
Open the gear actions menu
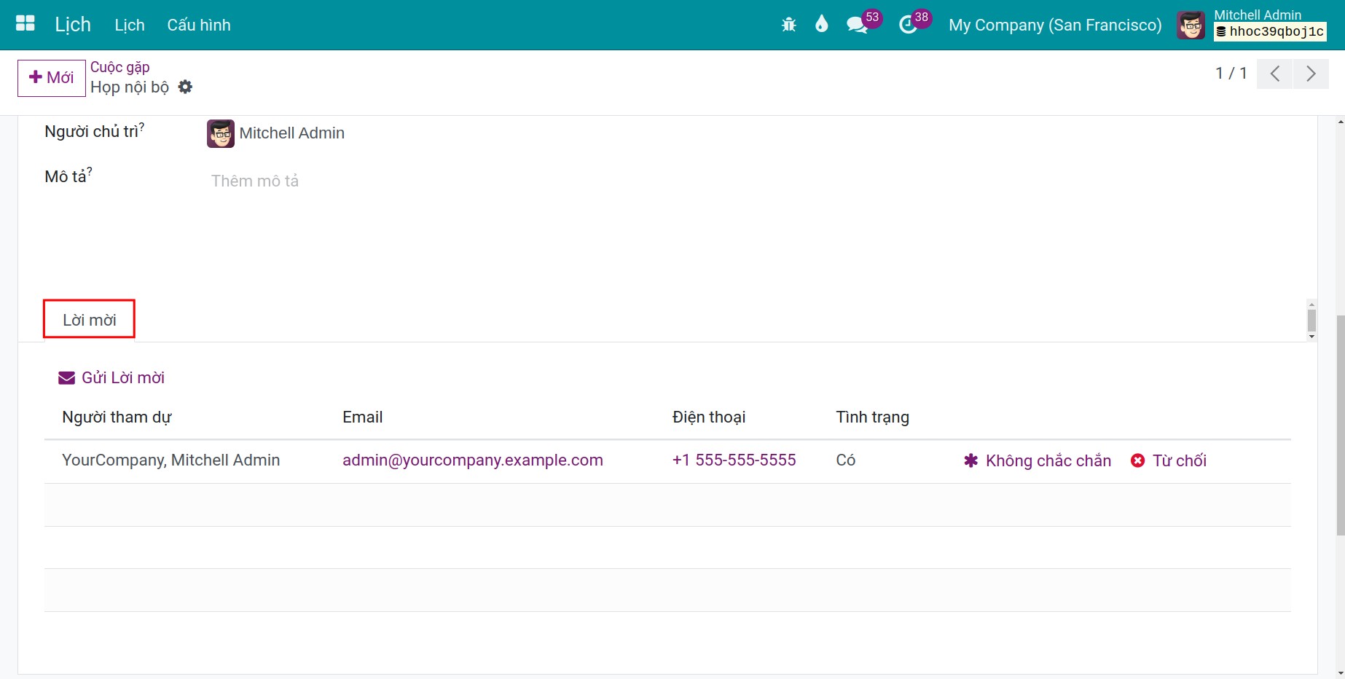pyautogui.click(x=186, y=87)
